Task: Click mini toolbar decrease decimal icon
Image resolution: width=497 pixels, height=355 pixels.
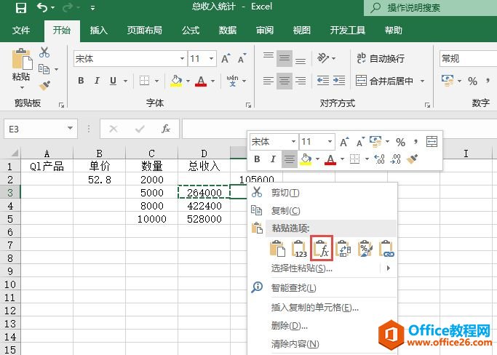Action: 395,159
